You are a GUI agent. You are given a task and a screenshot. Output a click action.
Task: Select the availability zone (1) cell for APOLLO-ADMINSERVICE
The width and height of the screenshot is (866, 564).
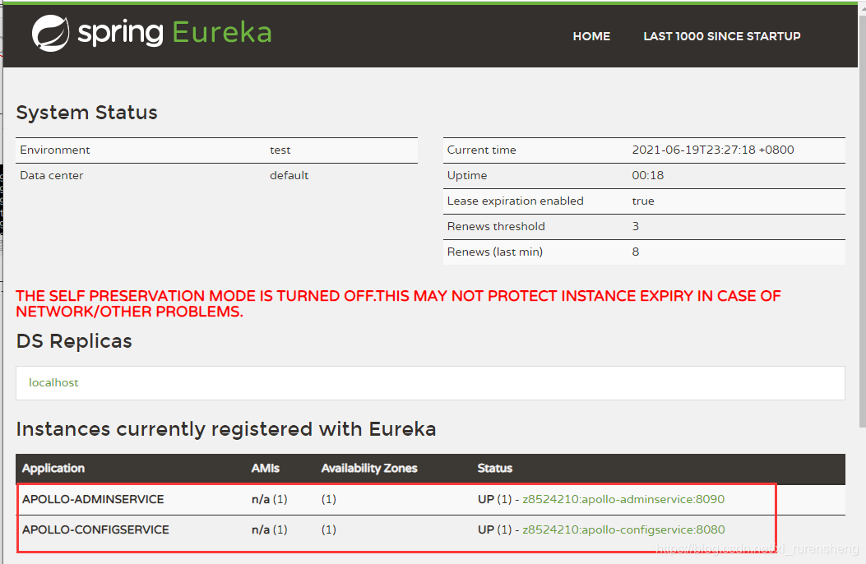329,499
